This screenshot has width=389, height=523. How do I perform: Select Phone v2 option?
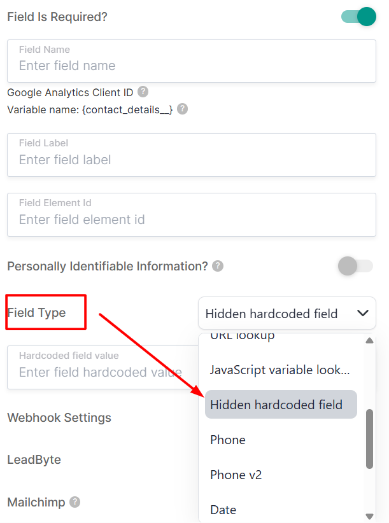pyautogui.click(x=236, y=475)
